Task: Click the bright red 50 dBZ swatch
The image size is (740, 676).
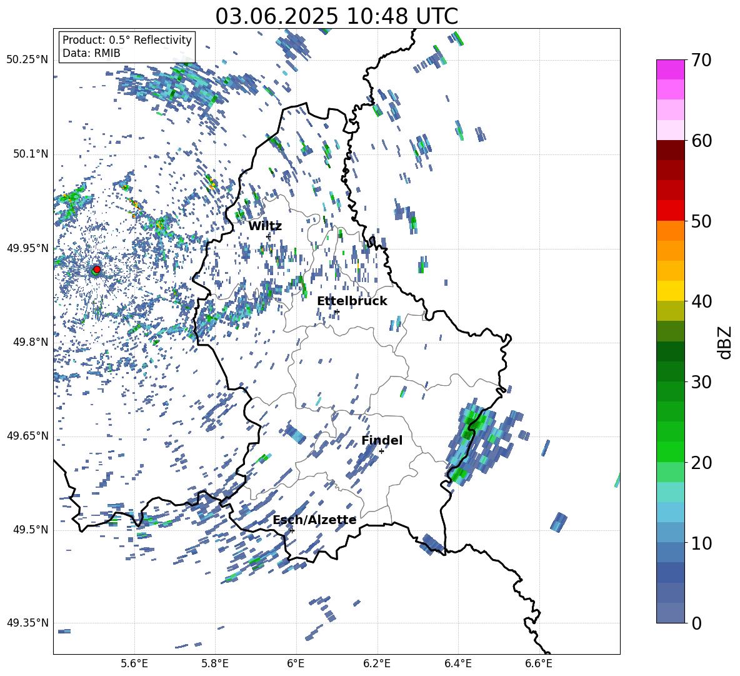Action: click(670, 211)
